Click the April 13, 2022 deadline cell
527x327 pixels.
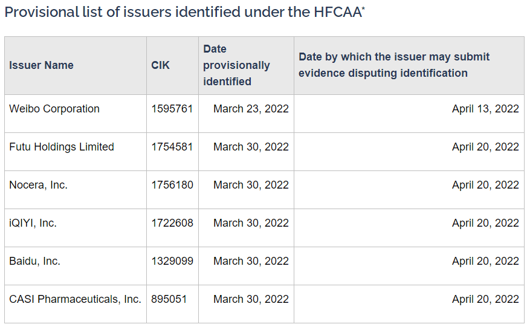(x=409, y=114)
